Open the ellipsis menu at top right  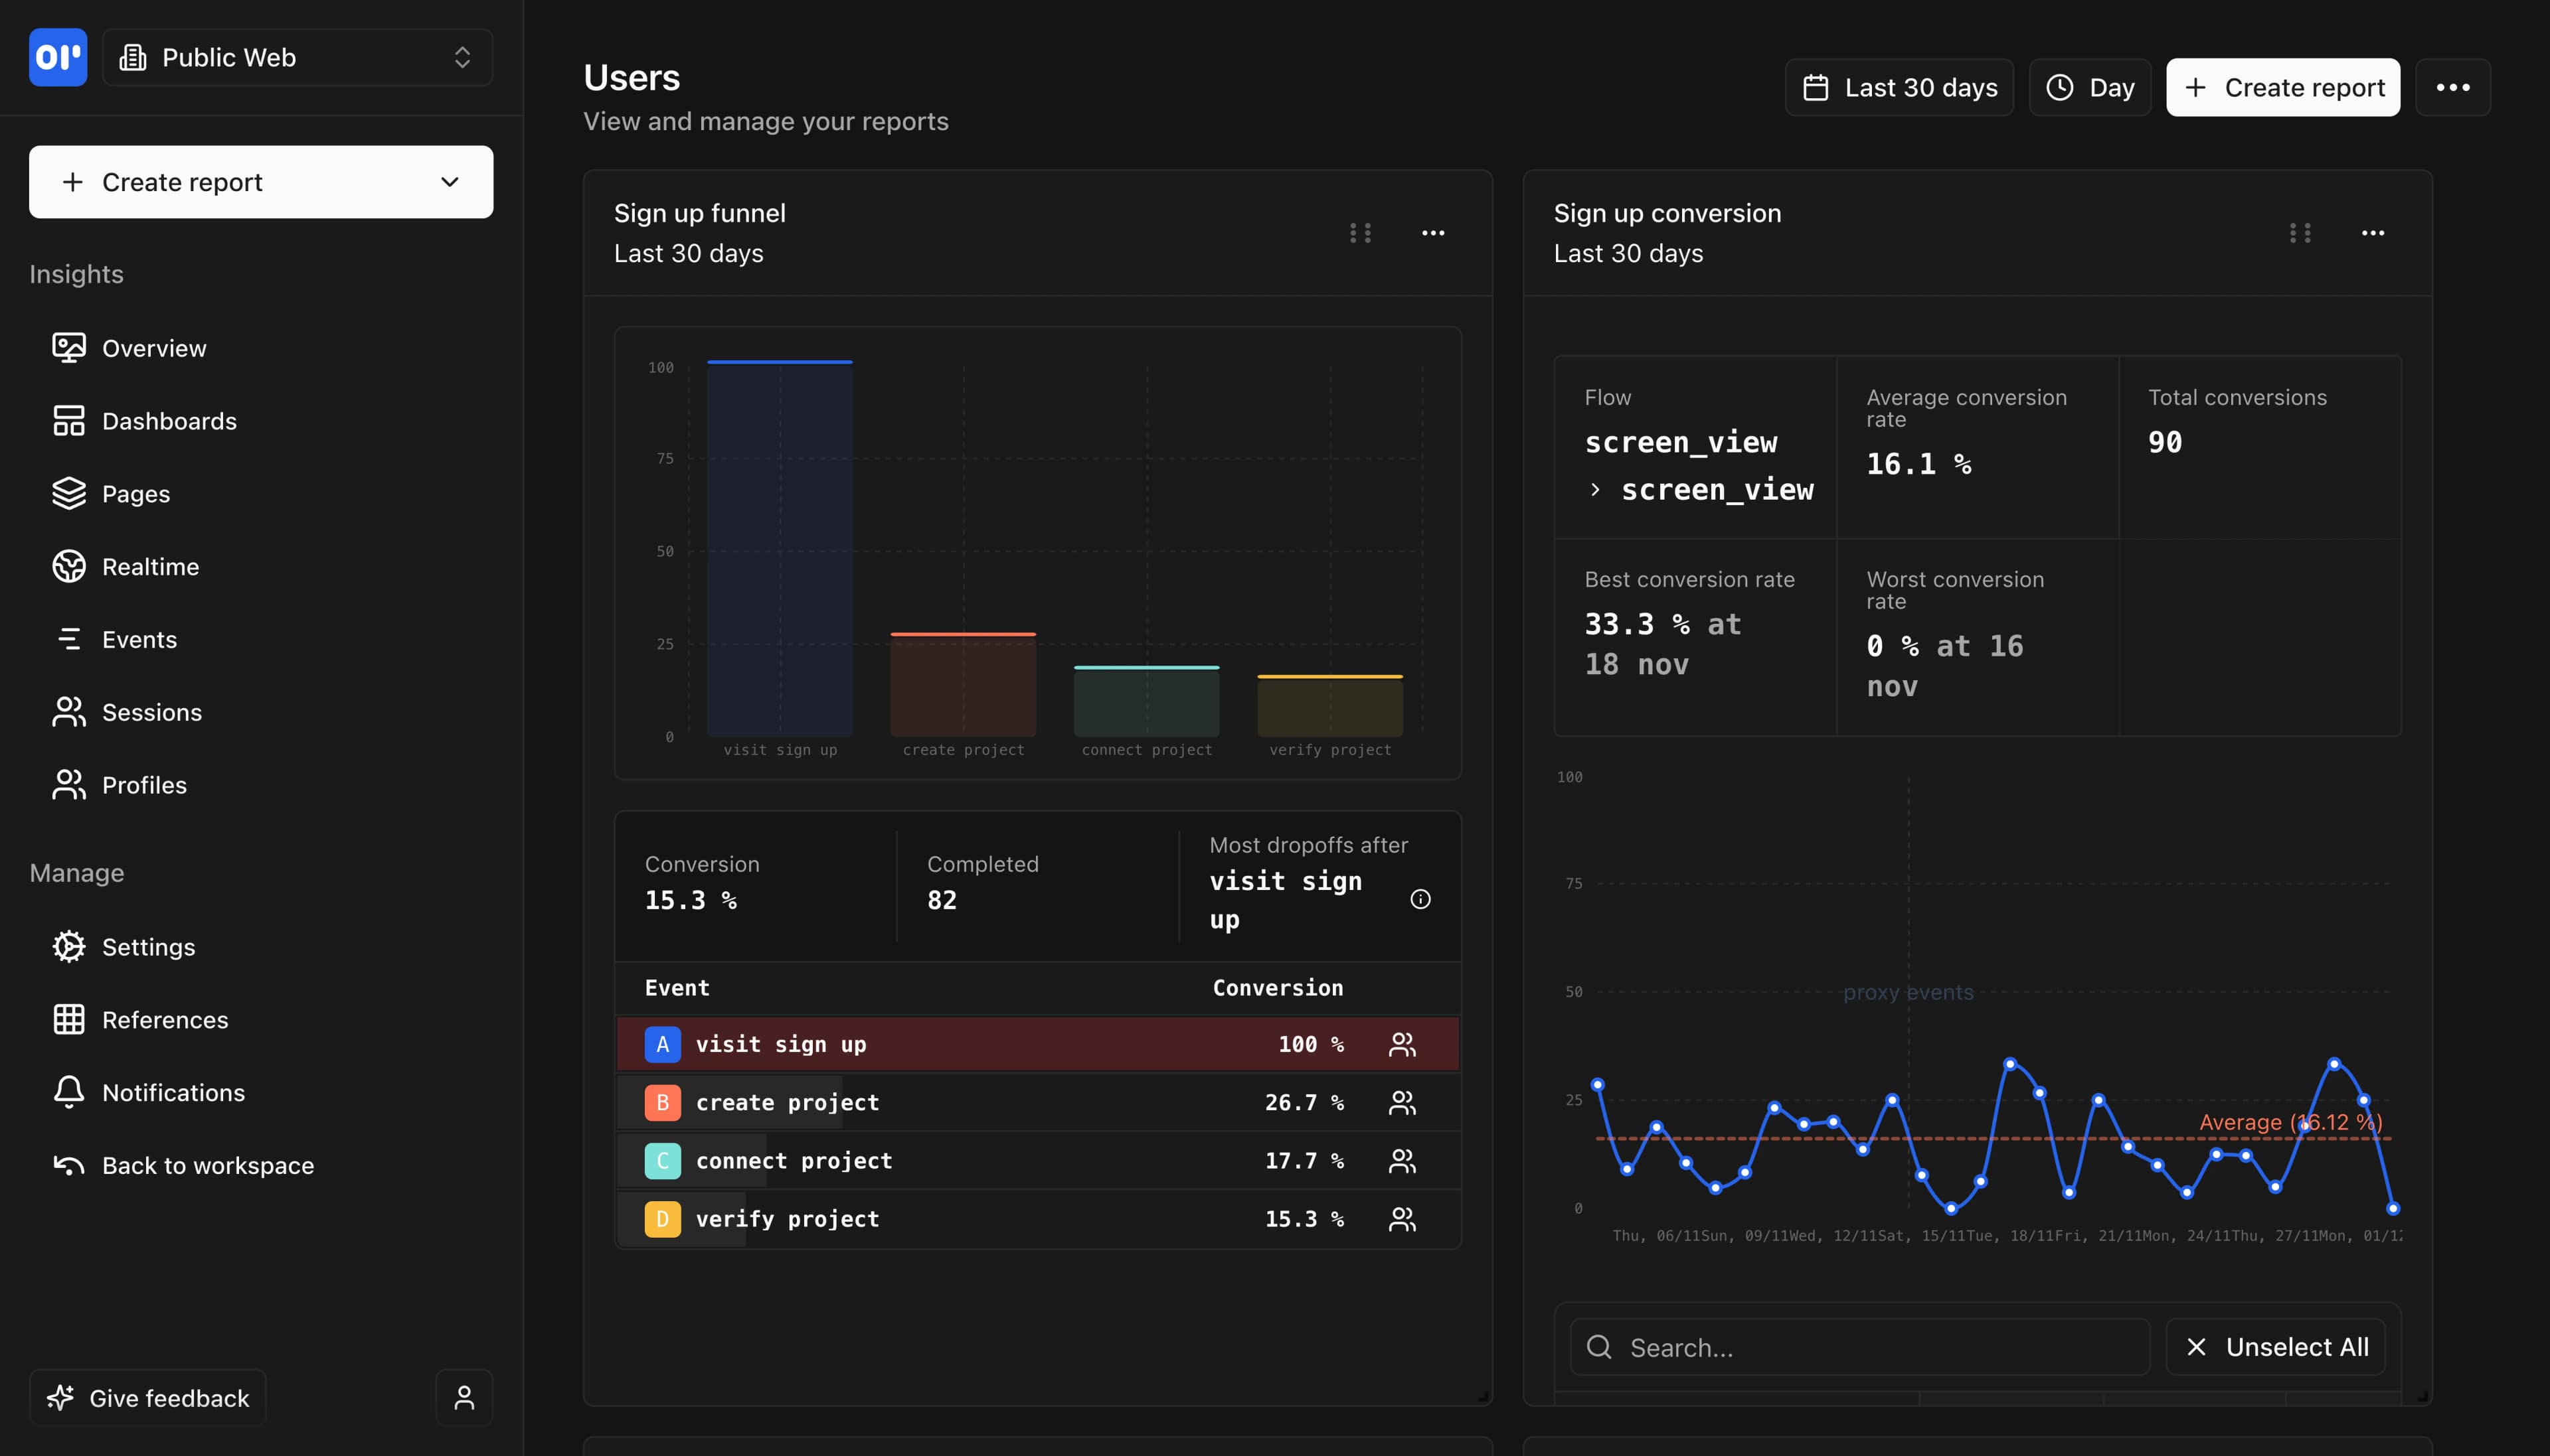2451,87
